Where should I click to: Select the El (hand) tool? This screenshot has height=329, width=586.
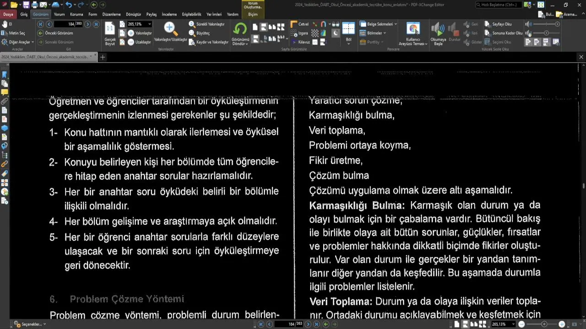pyautogui.click(x=7, y=24)
